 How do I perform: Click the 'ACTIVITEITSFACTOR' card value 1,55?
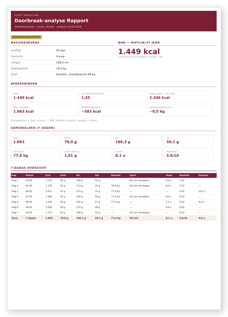[x=86, y=98]
